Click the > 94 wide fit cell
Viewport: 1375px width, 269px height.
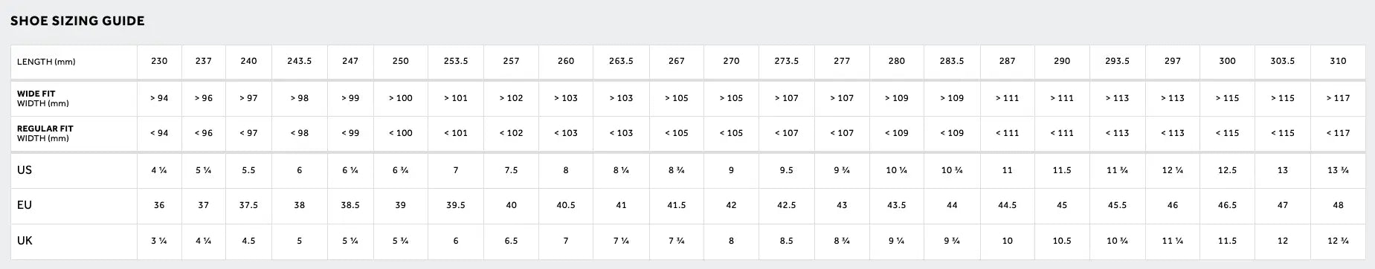pyautogui.click(x=159, y=98)
